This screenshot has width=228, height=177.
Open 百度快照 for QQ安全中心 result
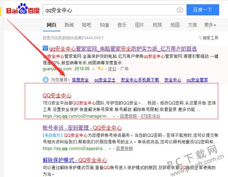coord(128,116)
